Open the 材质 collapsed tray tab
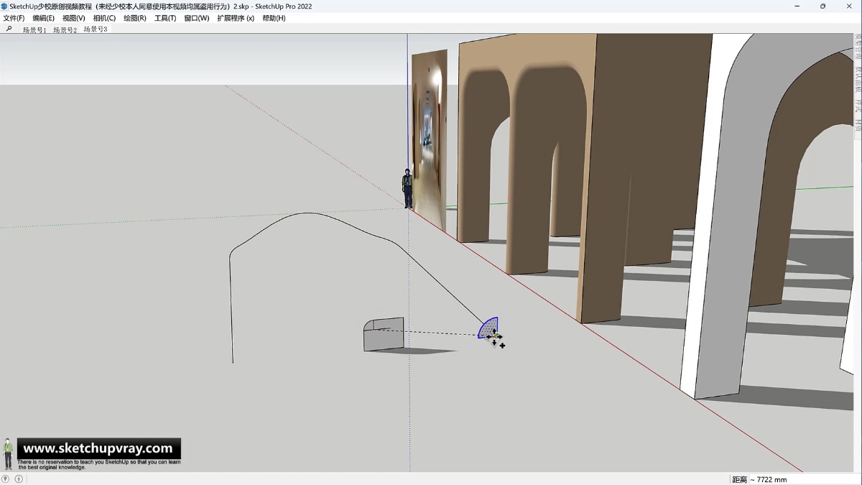Image resolution: width=862 pixels, height=485 pixels. (858, 125)
